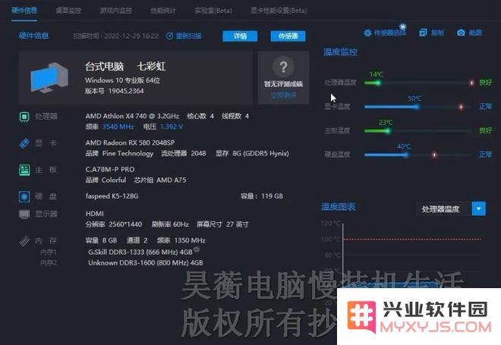Click the 119 GB capacity value
The image size is (501, 345).
click(273, 196)
